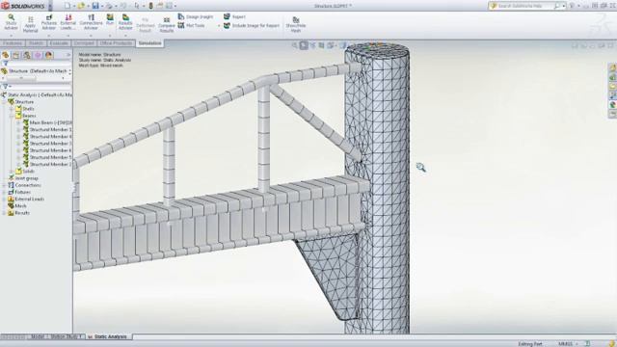Image resolution: width=617 pixels, height=347 pixels.
Task: Click the feature tree filter field
Action: tap(37, 63)
